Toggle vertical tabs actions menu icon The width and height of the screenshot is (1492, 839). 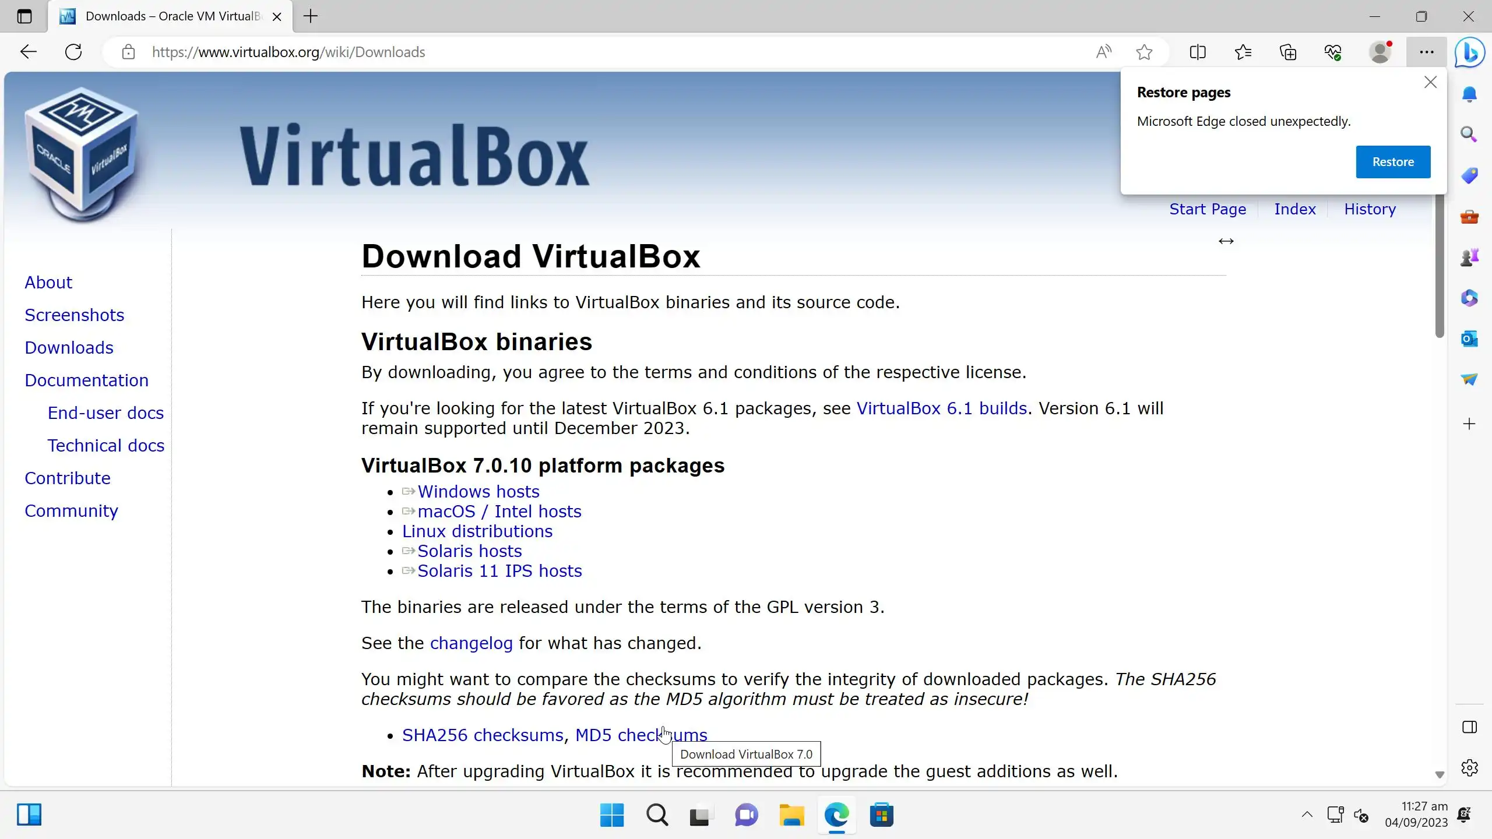click(x=24, y=16)
